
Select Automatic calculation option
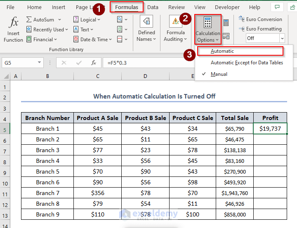222,51
